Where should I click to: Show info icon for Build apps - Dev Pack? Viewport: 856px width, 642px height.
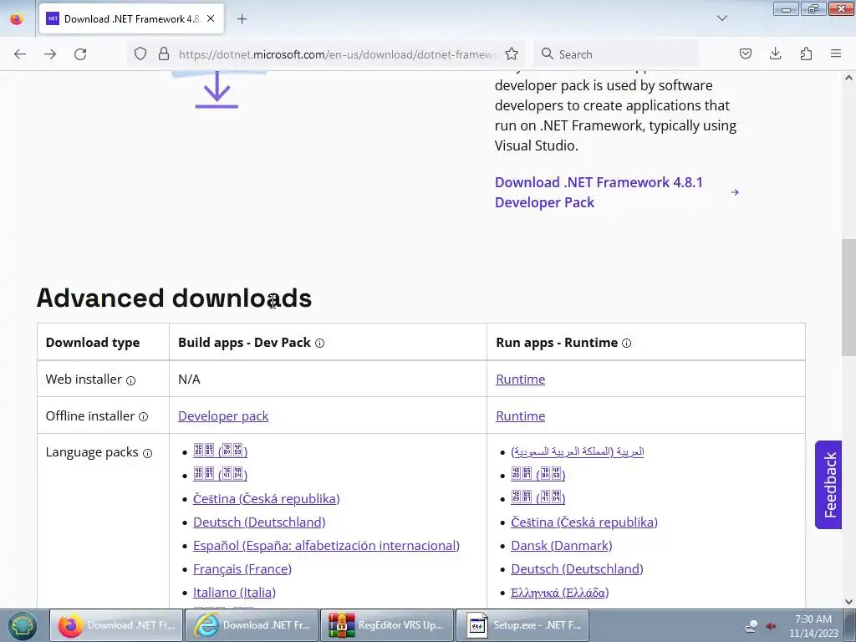320,344
